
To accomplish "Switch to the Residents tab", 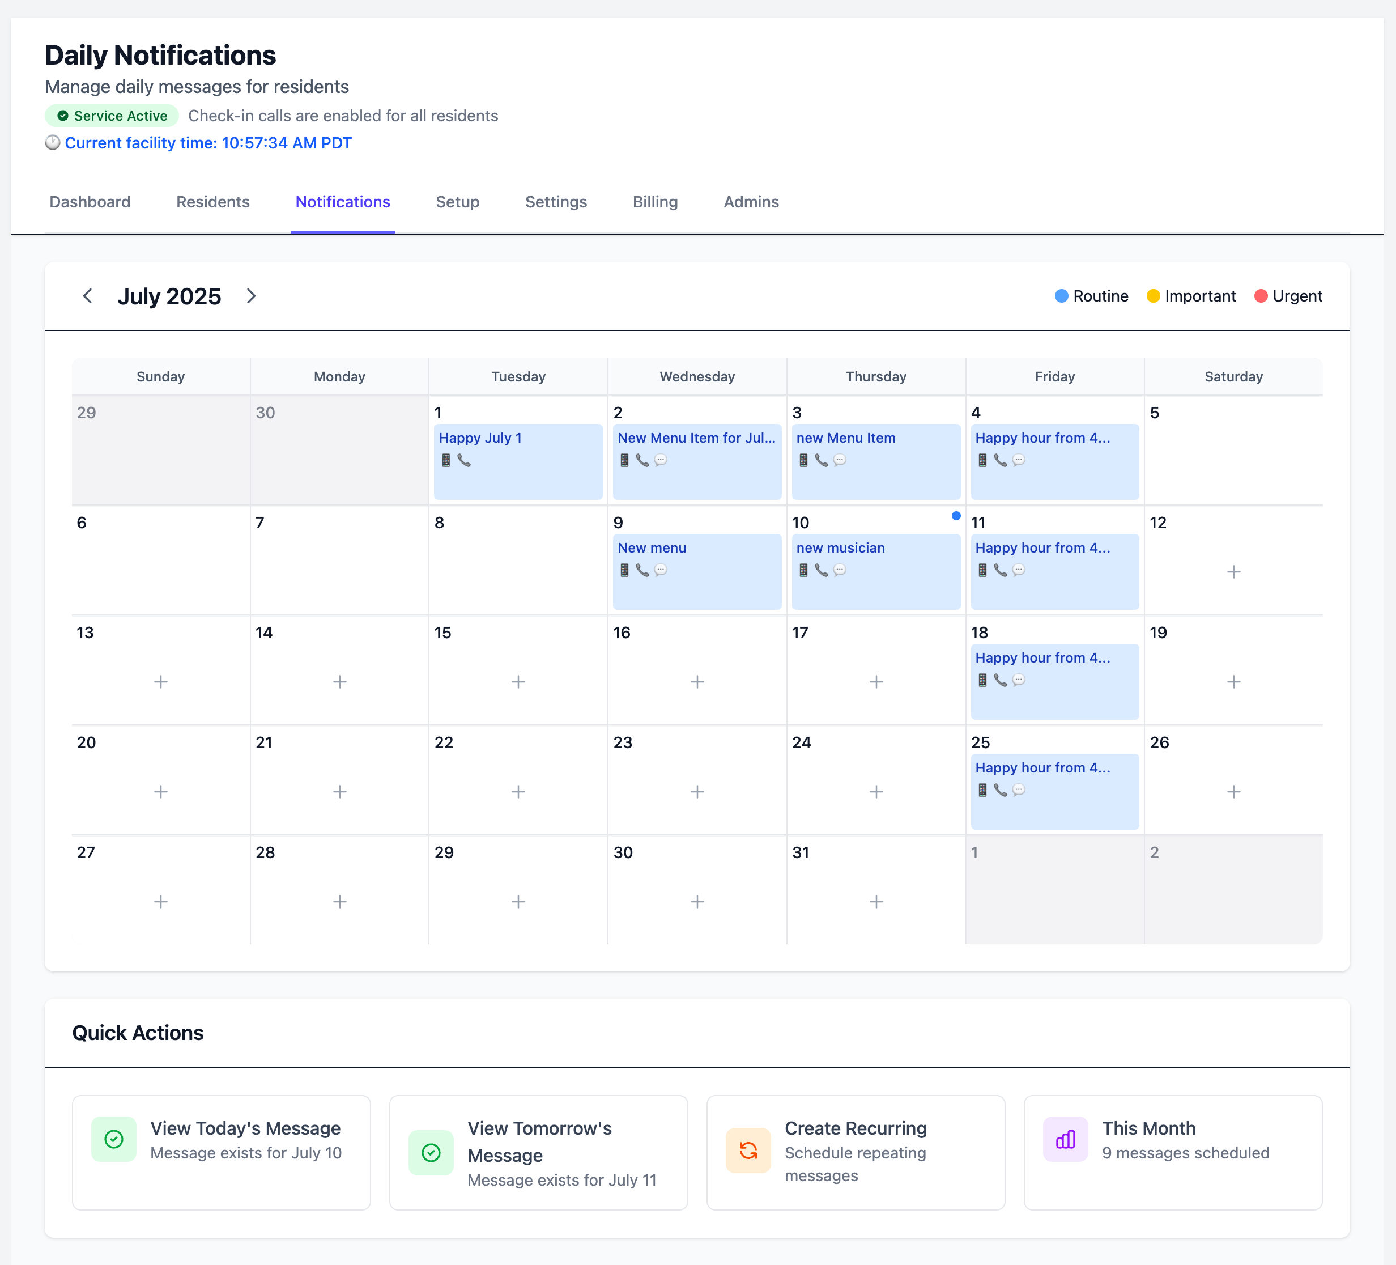I will (x=212, y=202).
